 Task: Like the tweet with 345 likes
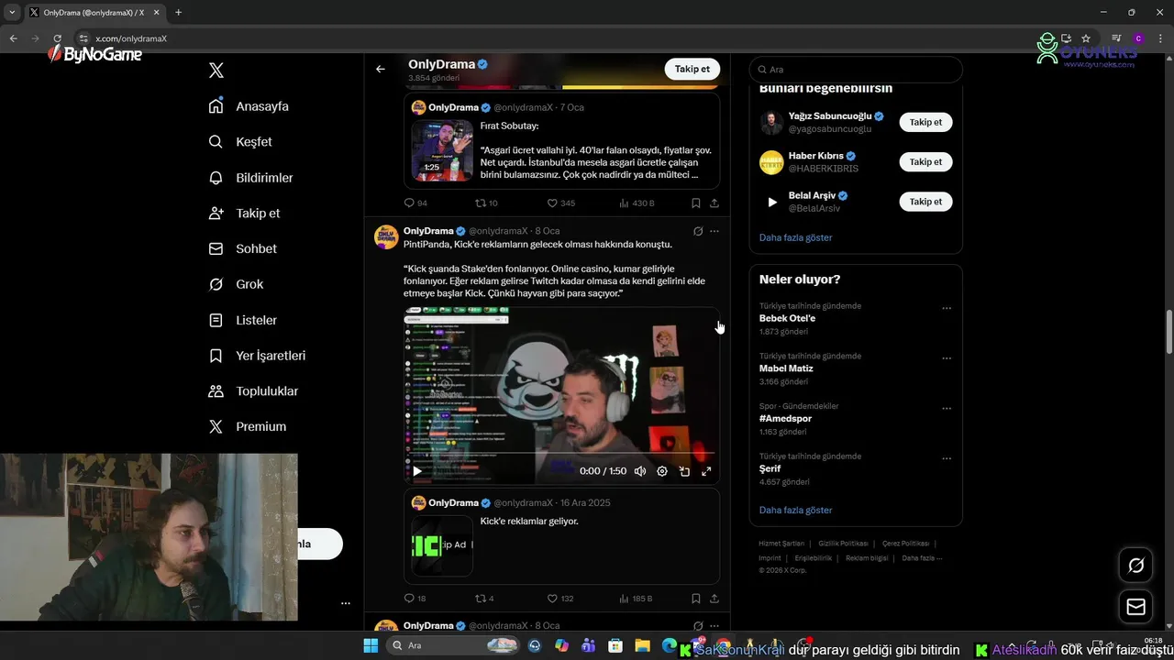tap(552, 203)
